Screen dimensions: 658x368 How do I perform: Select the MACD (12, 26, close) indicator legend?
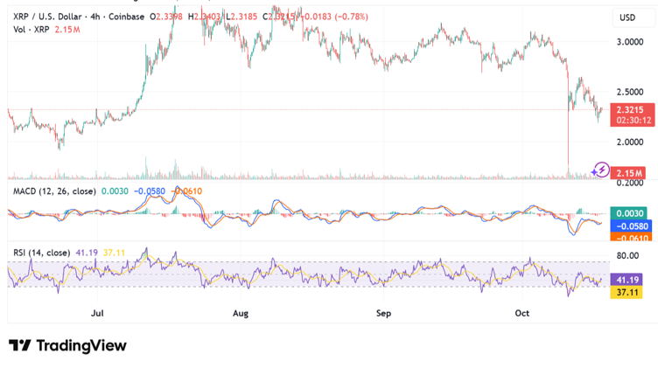click(x=54, y=191)
